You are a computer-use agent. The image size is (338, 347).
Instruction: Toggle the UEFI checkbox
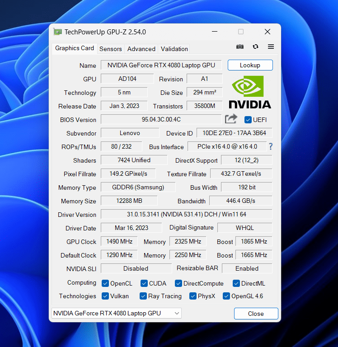point(248,120)
